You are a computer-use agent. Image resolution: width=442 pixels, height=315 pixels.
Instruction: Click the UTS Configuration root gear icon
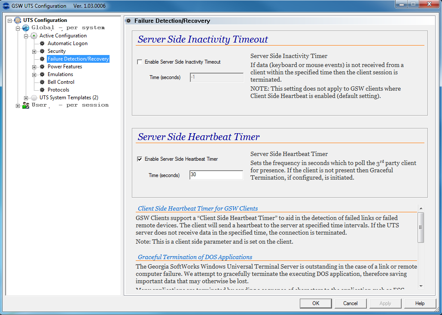pos(18,20)
